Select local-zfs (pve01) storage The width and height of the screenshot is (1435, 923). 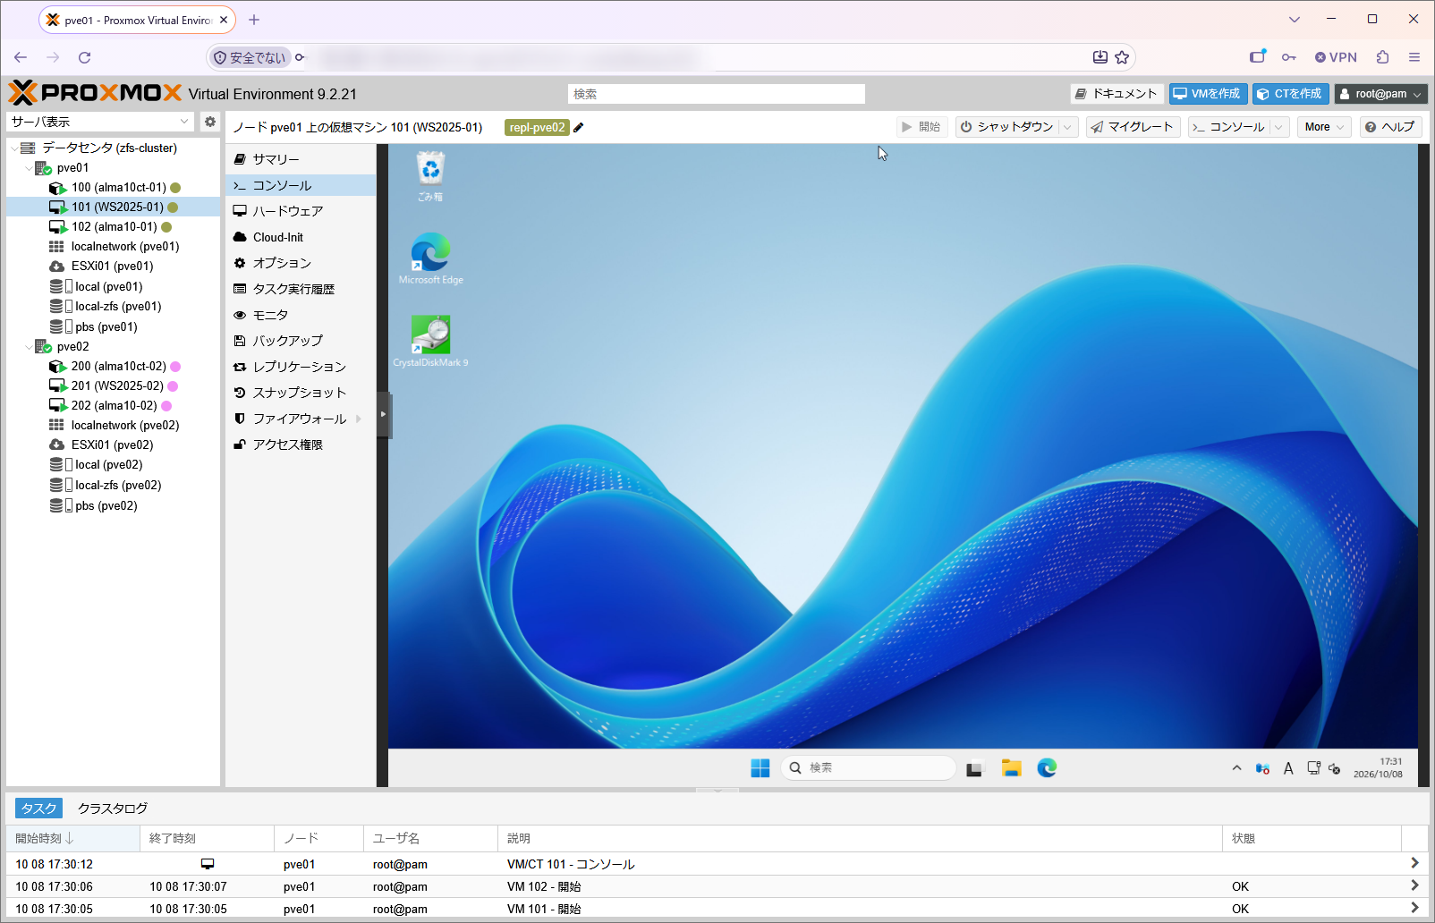click(114, 307)
